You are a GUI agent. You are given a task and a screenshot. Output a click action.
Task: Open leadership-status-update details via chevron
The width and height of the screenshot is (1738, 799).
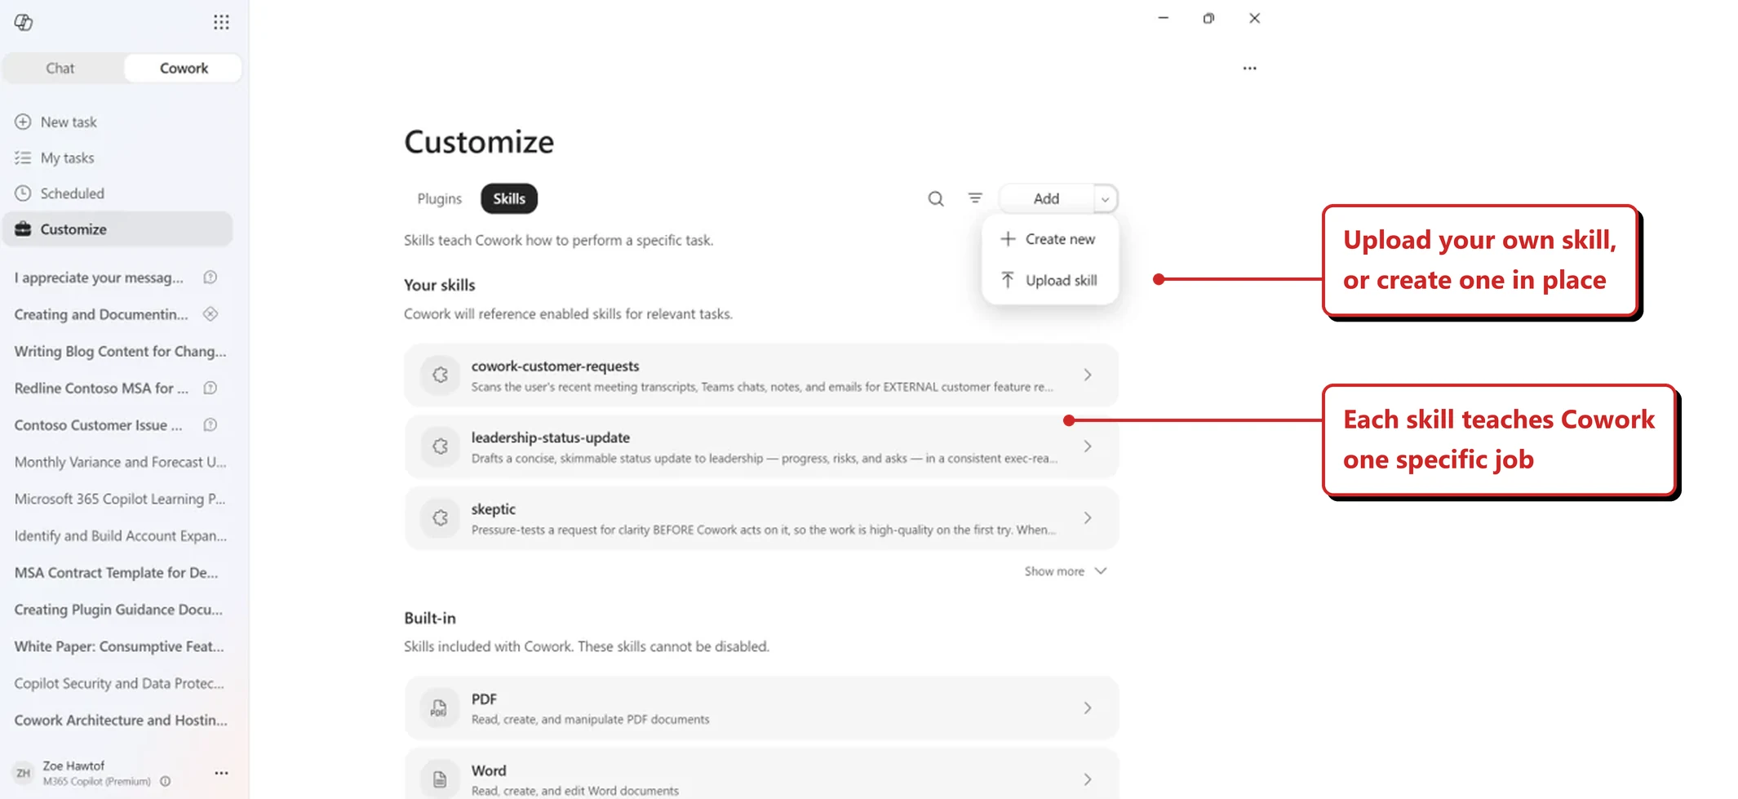[1088, 446]
